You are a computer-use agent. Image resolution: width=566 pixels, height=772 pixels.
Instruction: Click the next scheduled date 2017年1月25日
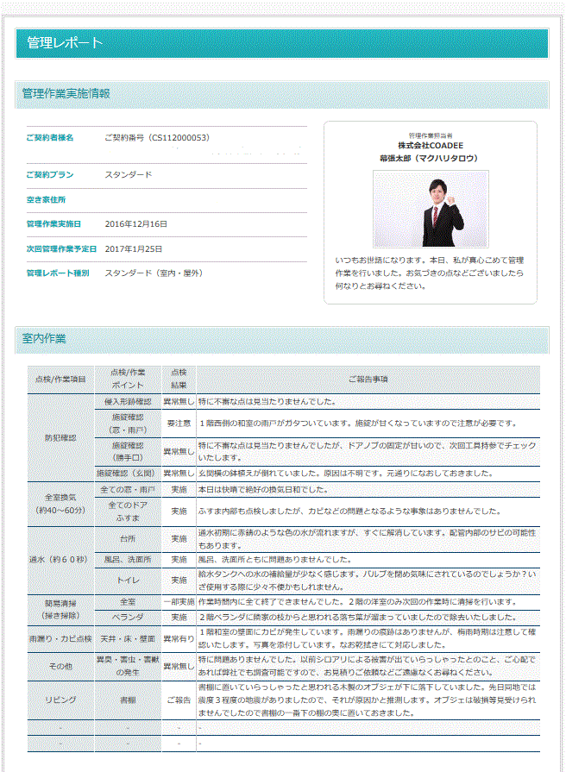134,248
